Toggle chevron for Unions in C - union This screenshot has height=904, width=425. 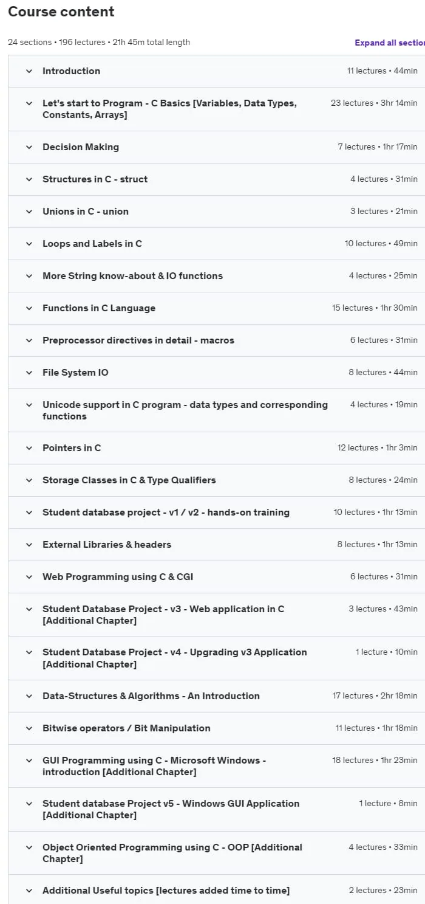(29, 212)
